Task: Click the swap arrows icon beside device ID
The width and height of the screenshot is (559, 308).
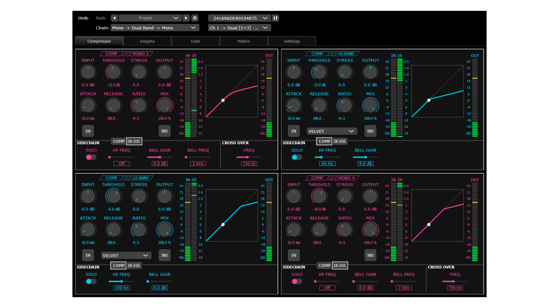Action: [276, 18]
